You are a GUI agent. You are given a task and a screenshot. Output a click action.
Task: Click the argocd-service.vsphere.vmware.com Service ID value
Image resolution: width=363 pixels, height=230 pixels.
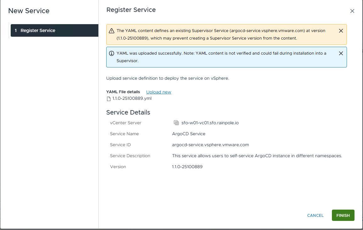[x=210, y=145]
